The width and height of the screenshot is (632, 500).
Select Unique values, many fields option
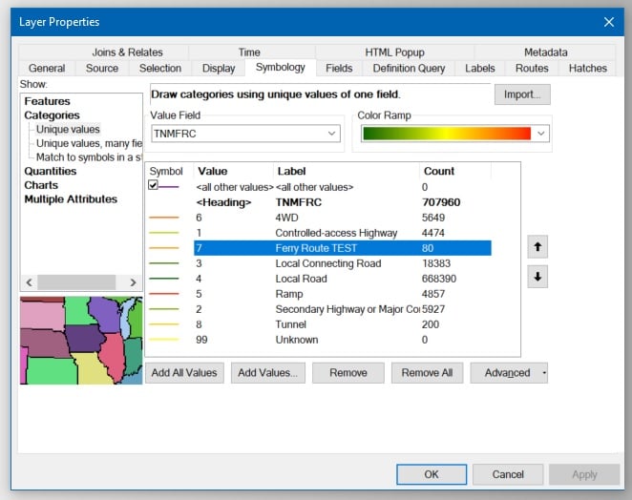[89, 143]
